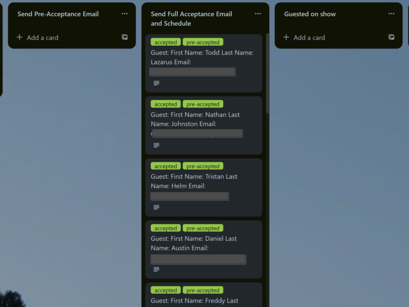Click accepted label on Daniel Austin card
The height and width of the screenshot is (307, 409).
(166, 228)
